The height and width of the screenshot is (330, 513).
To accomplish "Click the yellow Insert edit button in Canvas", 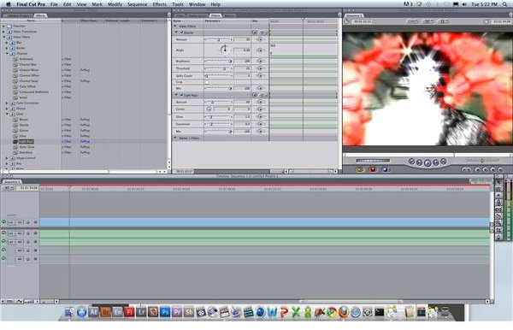I will point(360,169).
